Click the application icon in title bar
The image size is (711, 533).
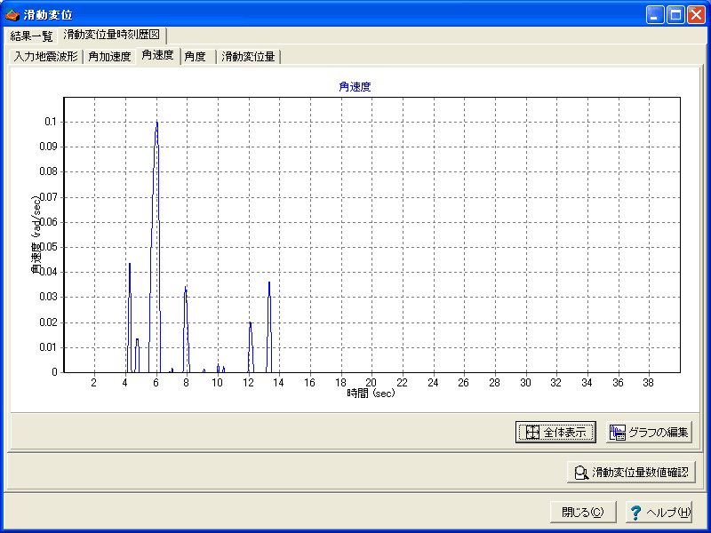pyautogui.click(x=12, y=15)
